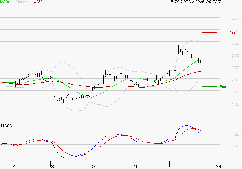Click the 550 price axis label
This screenshot has height=169, width=242.
pos(235,92)
